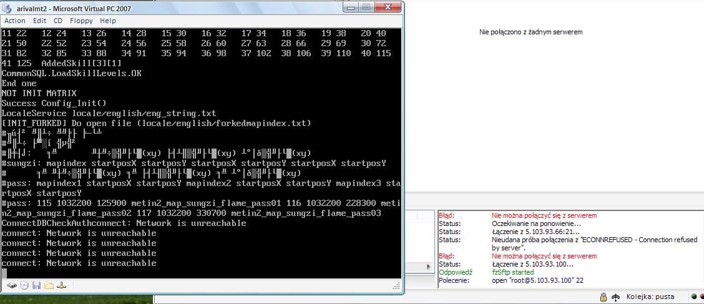
Task: Click the '[INIT_FORKED] Do open file' console line
Action: (x=156, y=123)
